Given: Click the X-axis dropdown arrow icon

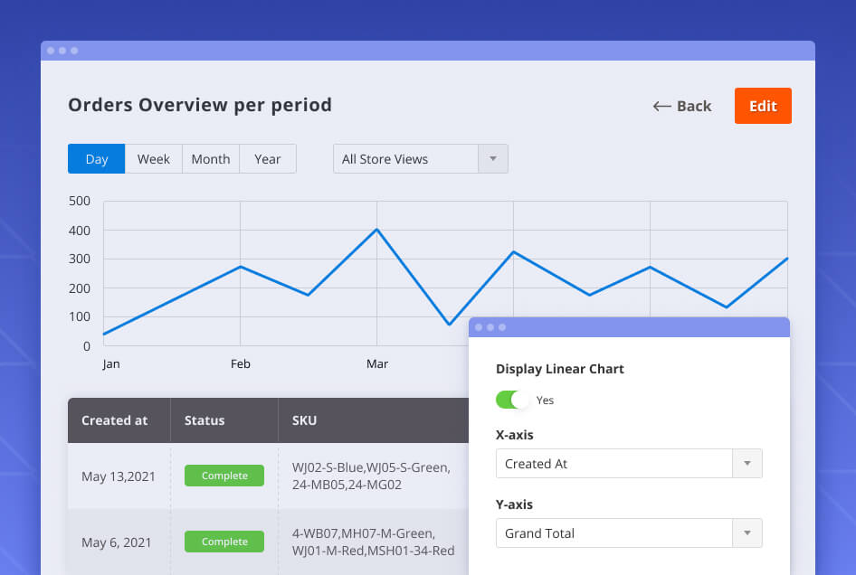Looking at the screenshot, I should pyautogui.click(x=747, y=464).
